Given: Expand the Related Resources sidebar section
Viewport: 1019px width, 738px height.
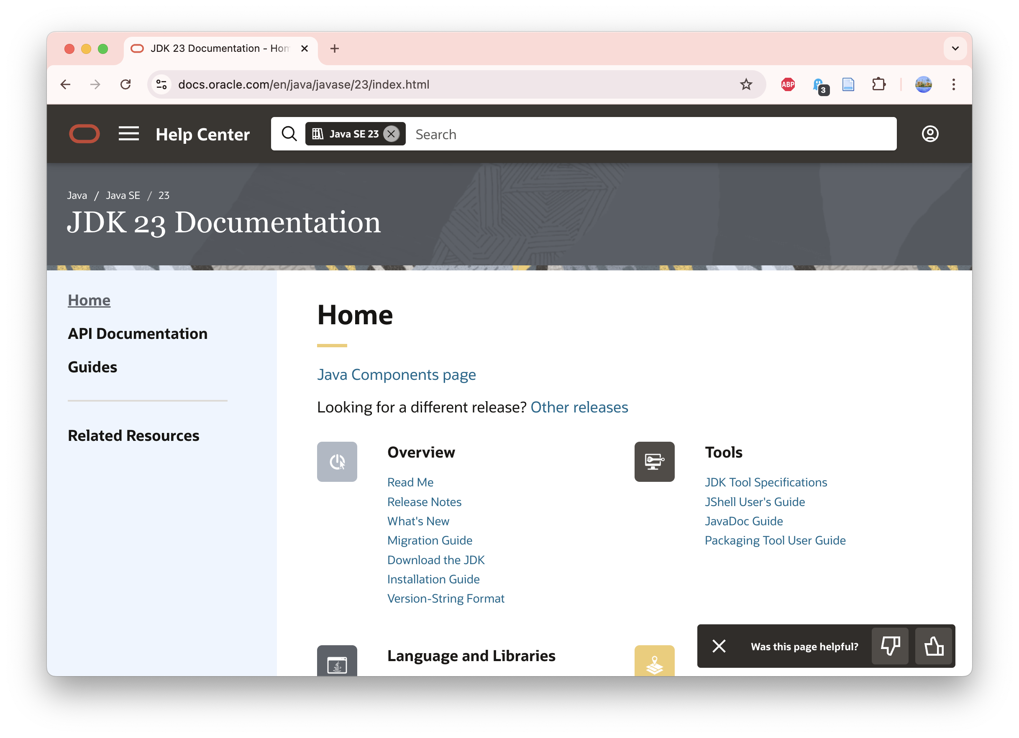Looking at the screenshot, I should 134,435.
